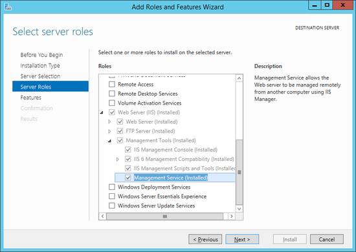Go to the Features step in the sidebar
Viewport: 356px width, 252px height.
click(x=30, y=98)
